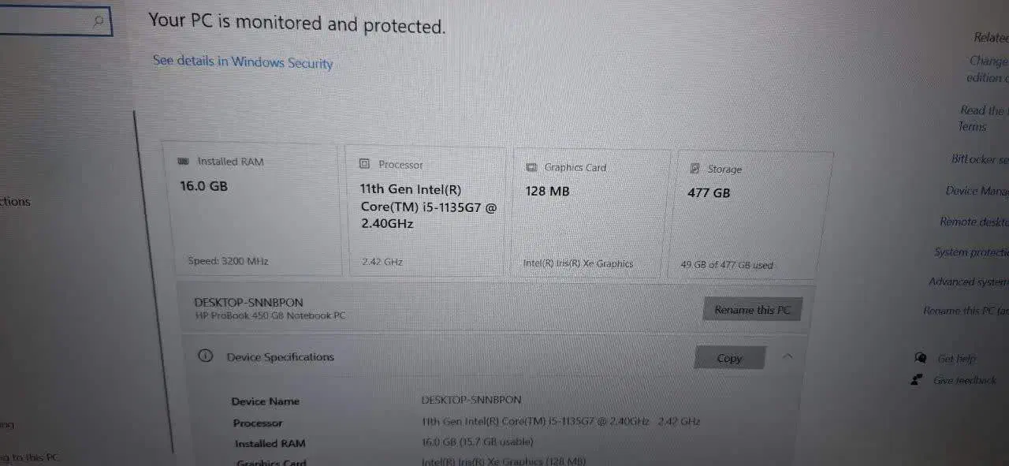This screenshot has height=466, width=1009.
Task: Collapse the Device Specifications section chevron
Action: pos(787,357)
